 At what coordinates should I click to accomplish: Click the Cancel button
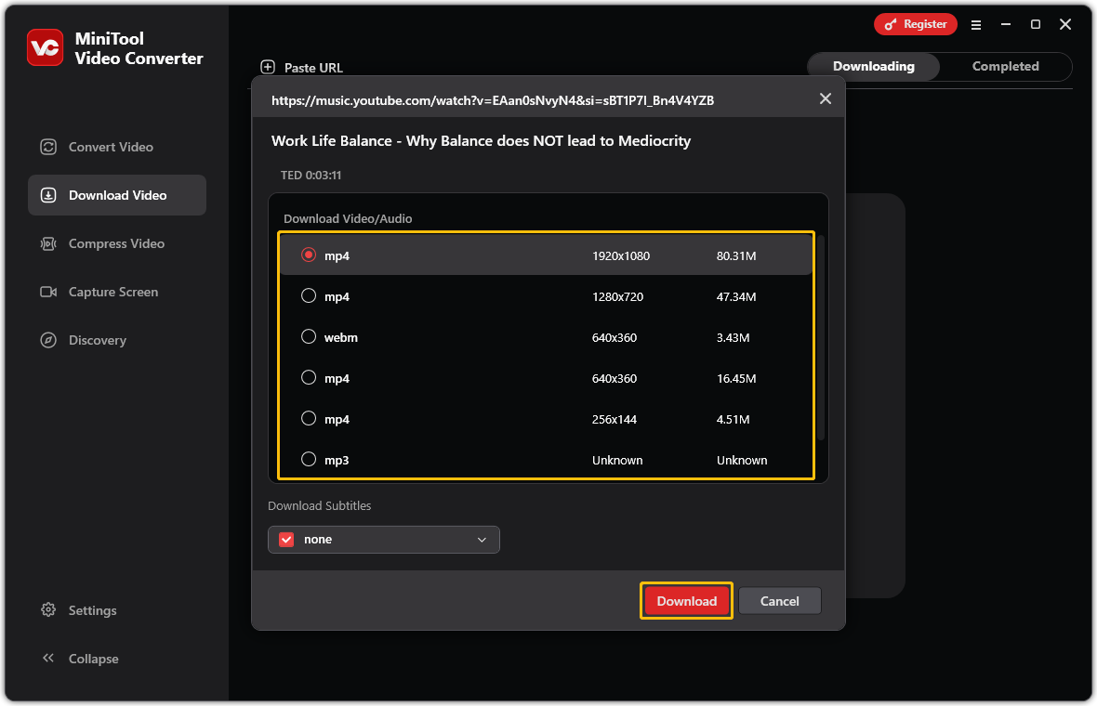779,601
